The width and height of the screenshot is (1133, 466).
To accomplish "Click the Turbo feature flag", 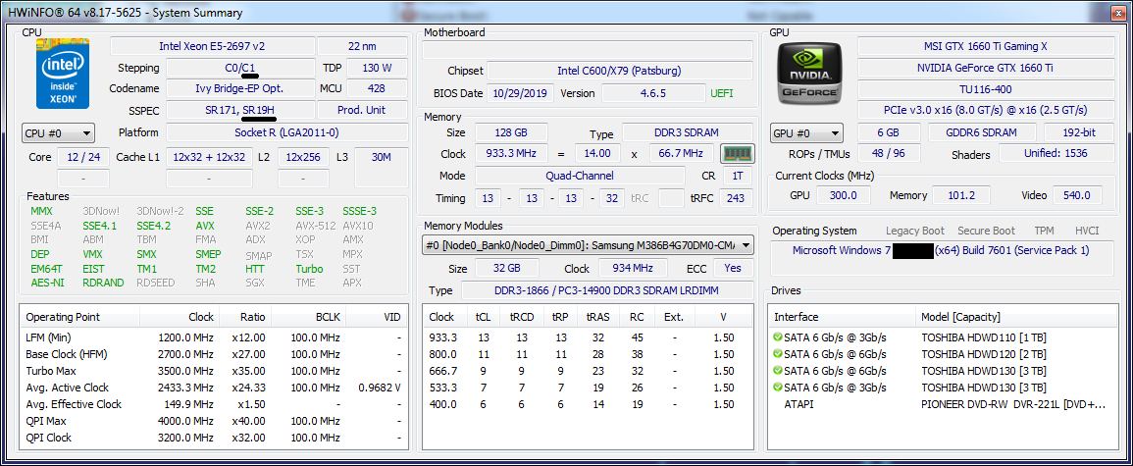I will point(309,268).
